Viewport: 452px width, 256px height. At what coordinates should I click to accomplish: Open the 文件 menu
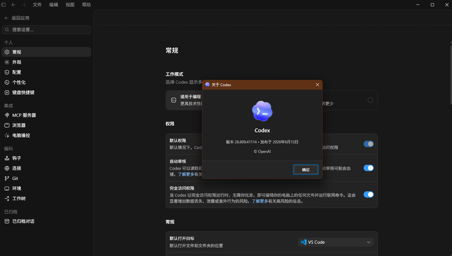(x=37, y=5)
